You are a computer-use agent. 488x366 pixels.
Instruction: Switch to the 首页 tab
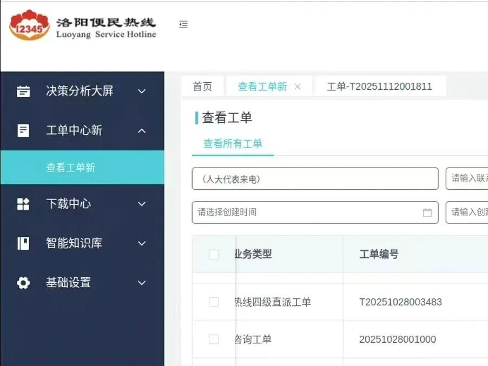pyautogui.click(x=202, y=86)
